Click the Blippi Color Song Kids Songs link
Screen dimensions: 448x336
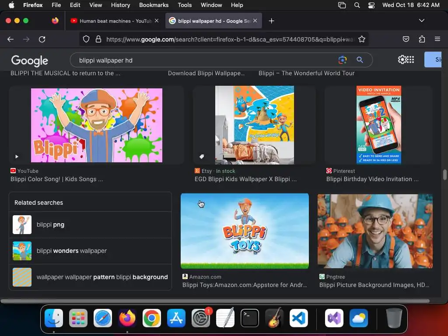(56, 179)
